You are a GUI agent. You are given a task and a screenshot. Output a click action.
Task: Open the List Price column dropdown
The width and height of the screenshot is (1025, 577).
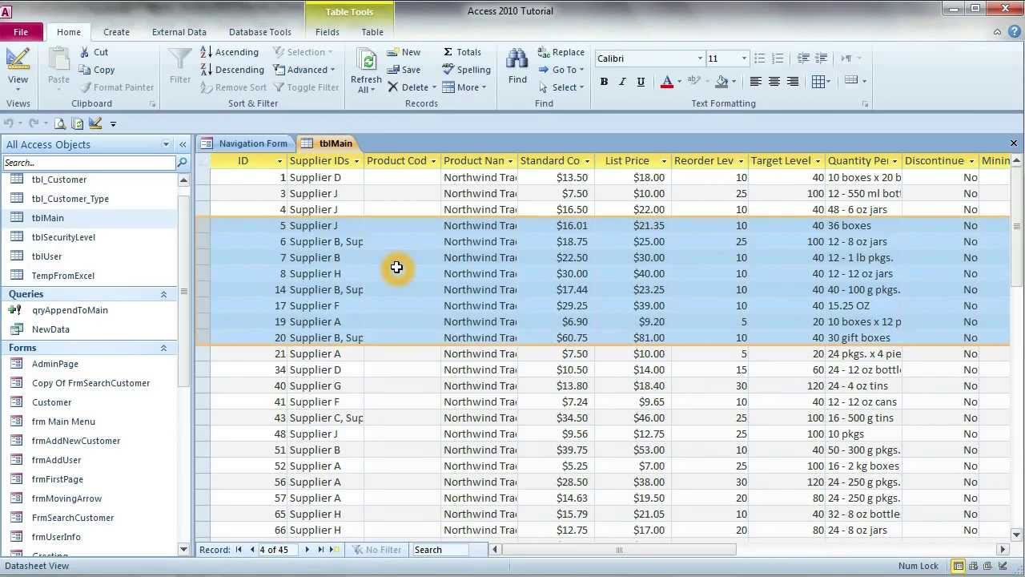tap(664, 161)
